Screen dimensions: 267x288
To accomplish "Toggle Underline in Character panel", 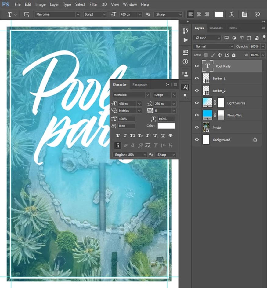I will click(163, 135).
